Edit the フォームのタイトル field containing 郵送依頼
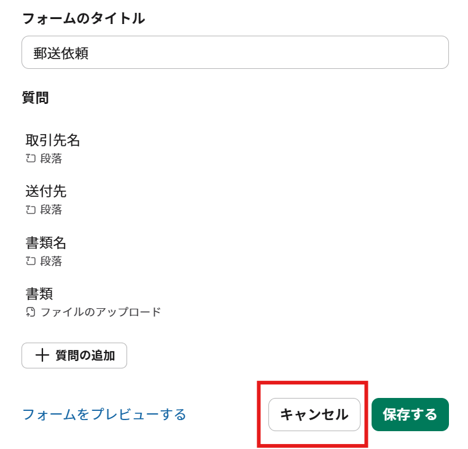The image size is (468, 449). [x=235, y=53]
